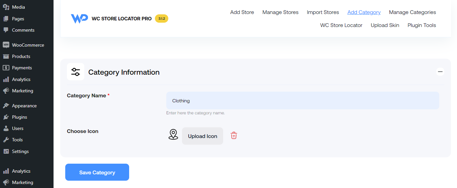Screen dimensions: 457x188
Task: Click the red trash icon to remove the icon
Action: [x=234, y=135]
